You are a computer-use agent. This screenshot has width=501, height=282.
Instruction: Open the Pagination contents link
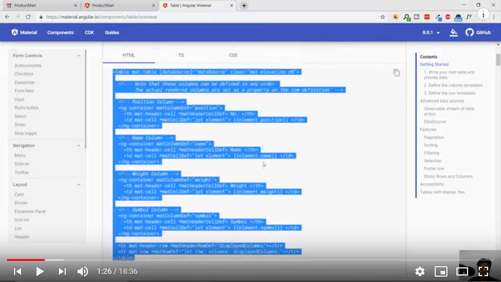pos(434,137)
